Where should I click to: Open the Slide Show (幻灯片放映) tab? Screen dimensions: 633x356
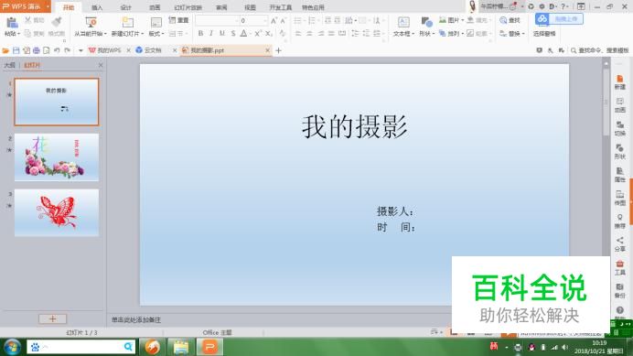click(188, 7)
